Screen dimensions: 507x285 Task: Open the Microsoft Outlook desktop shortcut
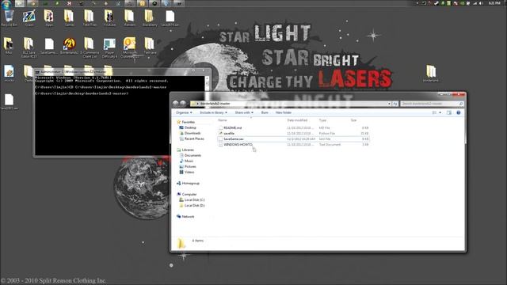point(130,47)
